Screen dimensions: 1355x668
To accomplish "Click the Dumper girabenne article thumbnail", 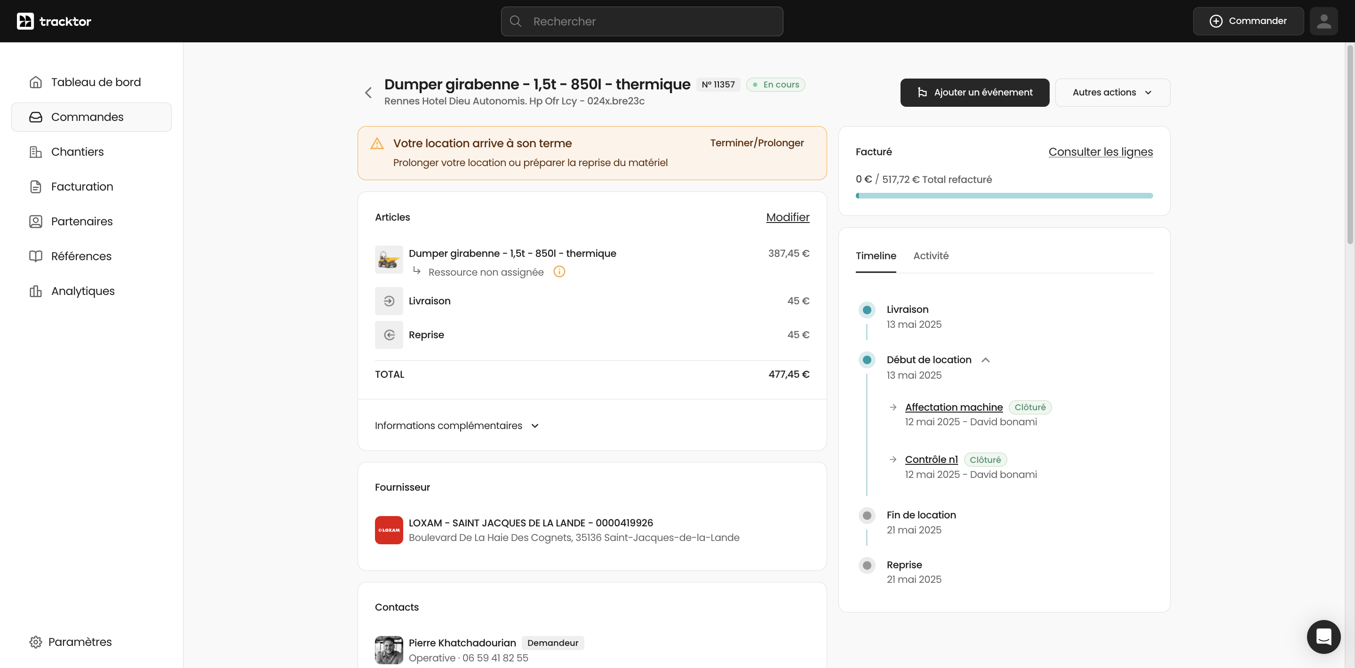I will [389, 259].
